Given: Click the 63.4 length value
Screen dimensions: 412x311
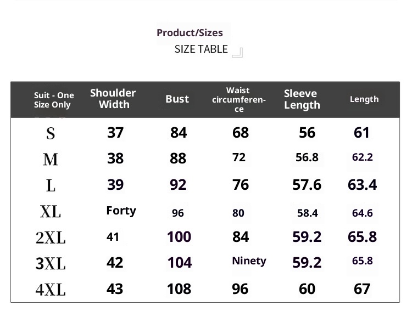Looking at the screenshot, I should coord(362,185).
